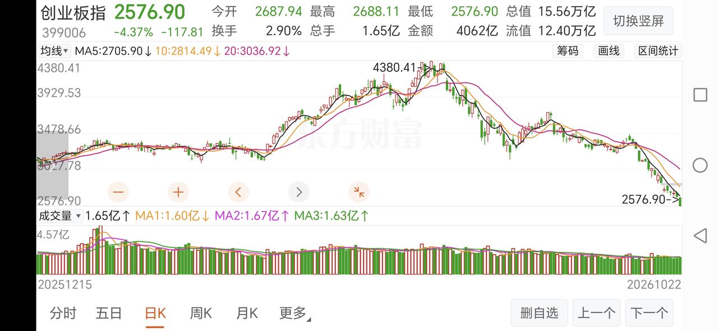
Task: Click the 总值 value 15.56万亿
Action: point(566,11)
